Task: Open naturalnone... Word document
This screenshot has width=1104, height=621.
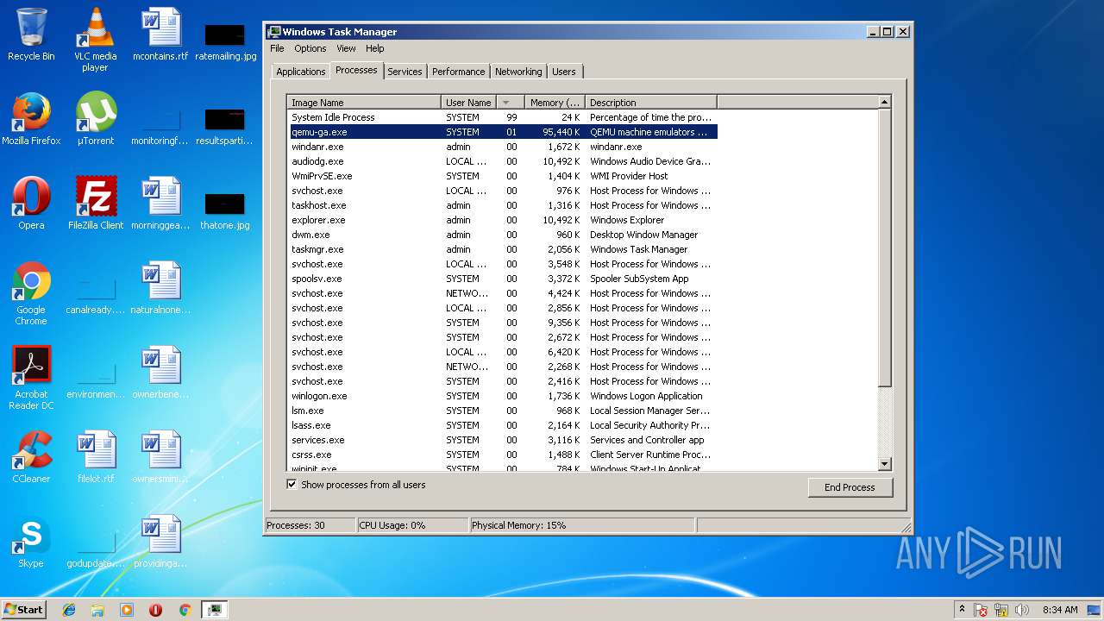Action: point(160,288)
